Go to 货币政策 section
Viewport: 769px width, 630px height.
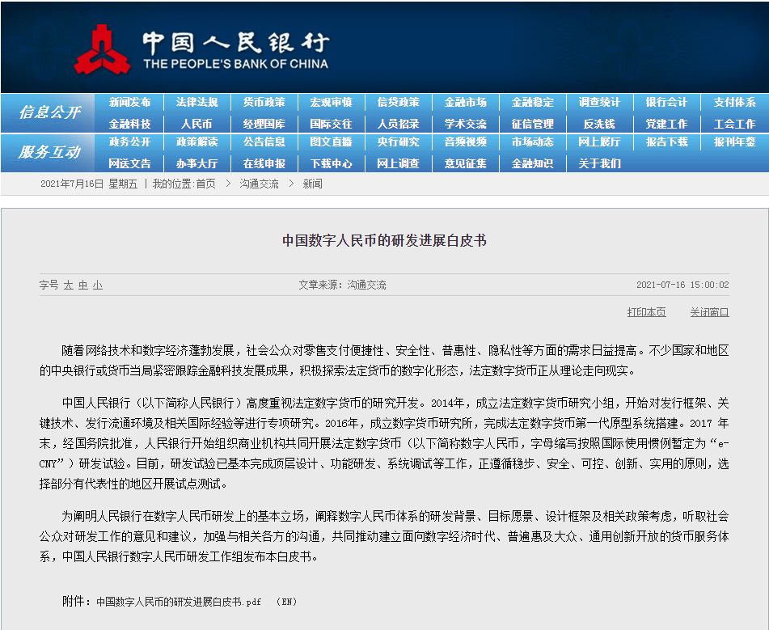point(264,102)
